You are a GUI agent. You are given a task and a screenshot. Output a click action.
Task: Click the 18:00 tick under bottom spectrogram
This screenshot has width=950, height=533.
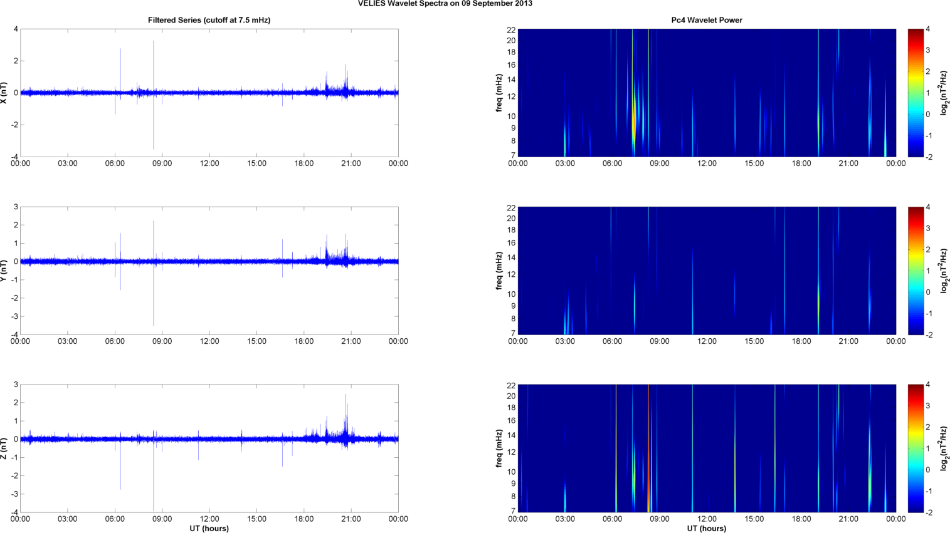tap(801, 519)
